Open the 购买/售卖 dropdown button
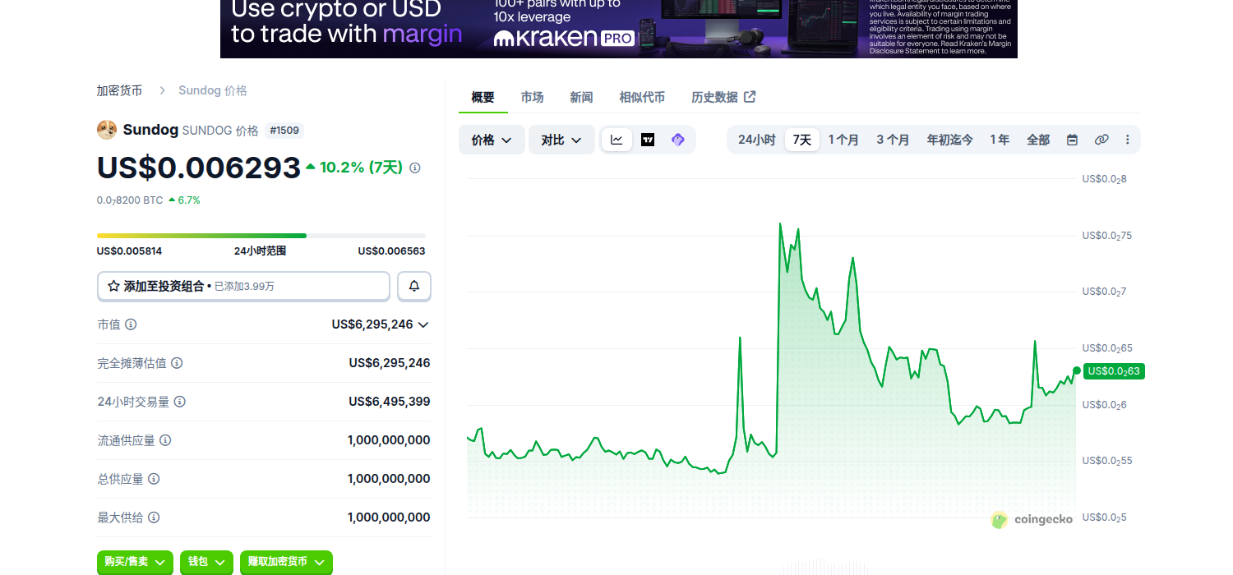This screenshot has height=575, width=1233. (135, 562)
